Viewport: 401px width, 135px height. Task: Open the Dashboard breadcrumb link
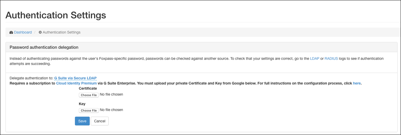click(x=23, y=32)
